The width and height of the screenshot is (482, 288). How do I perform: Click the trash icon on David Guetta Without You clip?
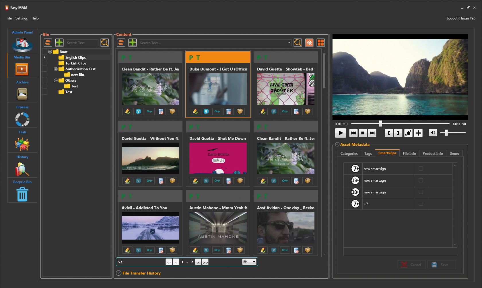coord(161,181)
